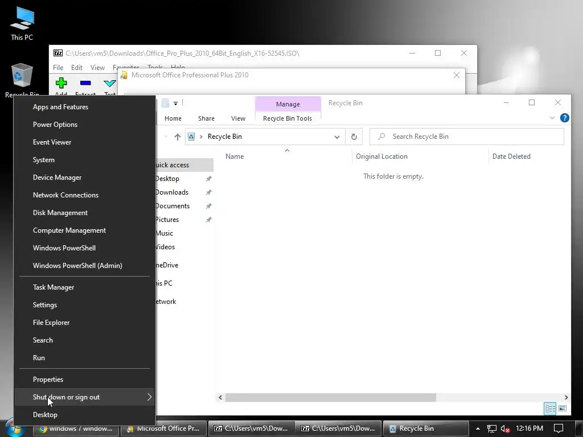Image resolution: width=583 pixels, height=437 pixels.
Task: Open 7-Zip Edit menu
Action: [77, 68]
